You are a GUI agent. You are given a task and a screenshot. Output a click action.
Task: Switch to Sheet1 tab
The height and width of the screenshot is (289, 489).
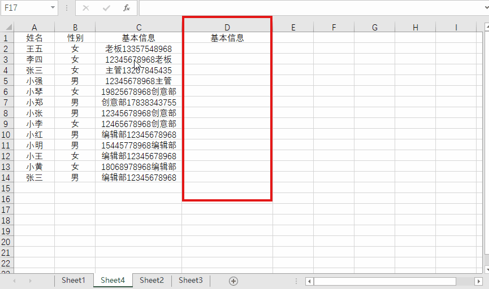point(73,281)
